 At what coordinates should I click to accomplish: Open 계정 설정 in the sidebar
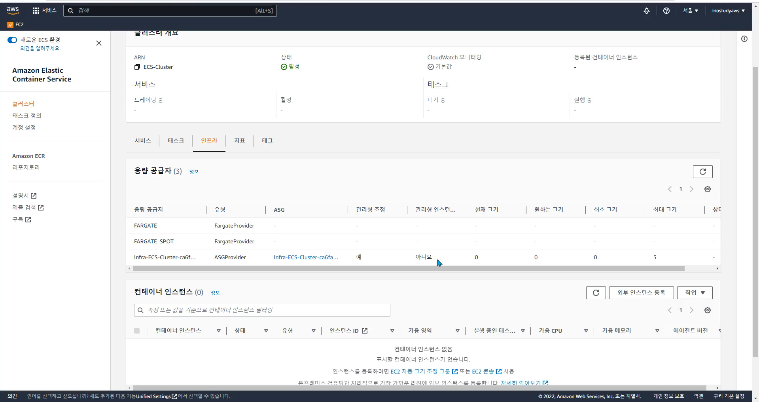[24, 127]
